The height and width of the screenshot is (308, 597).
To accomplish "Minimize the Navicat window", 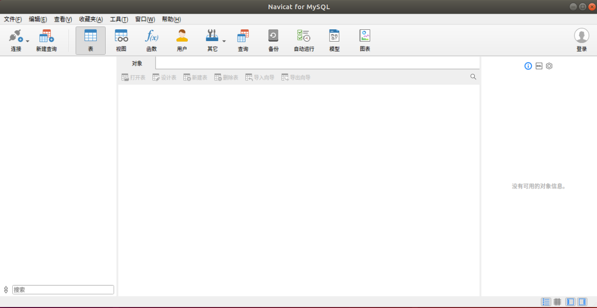I will click(573, 6).
